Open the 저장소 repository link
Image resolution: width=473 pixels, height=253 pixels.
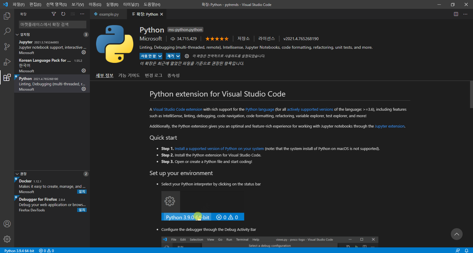click(244, 39)
